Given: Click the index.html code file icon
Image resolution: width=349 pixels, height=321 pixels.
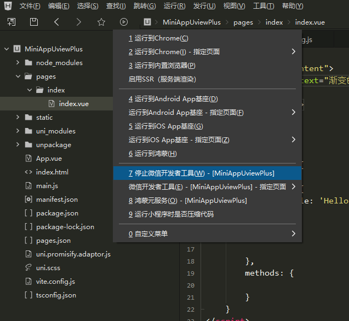Looking at the screenshot, I should [28, 172].
